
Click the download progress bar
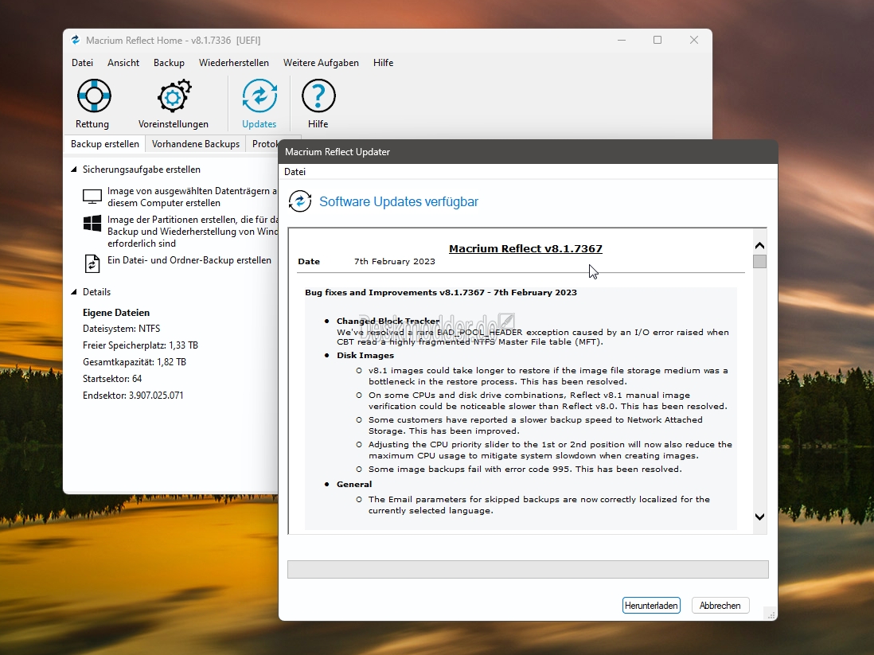528,569
